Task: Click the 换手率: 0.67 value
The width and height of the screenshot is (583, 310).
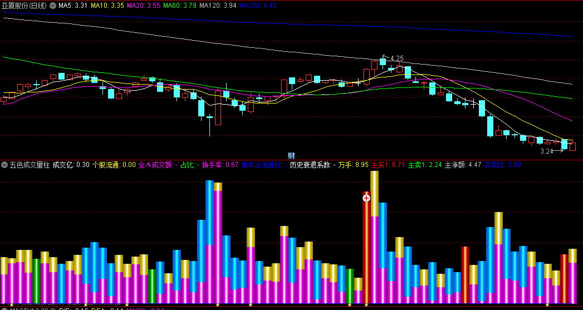Action: point(220,165)
